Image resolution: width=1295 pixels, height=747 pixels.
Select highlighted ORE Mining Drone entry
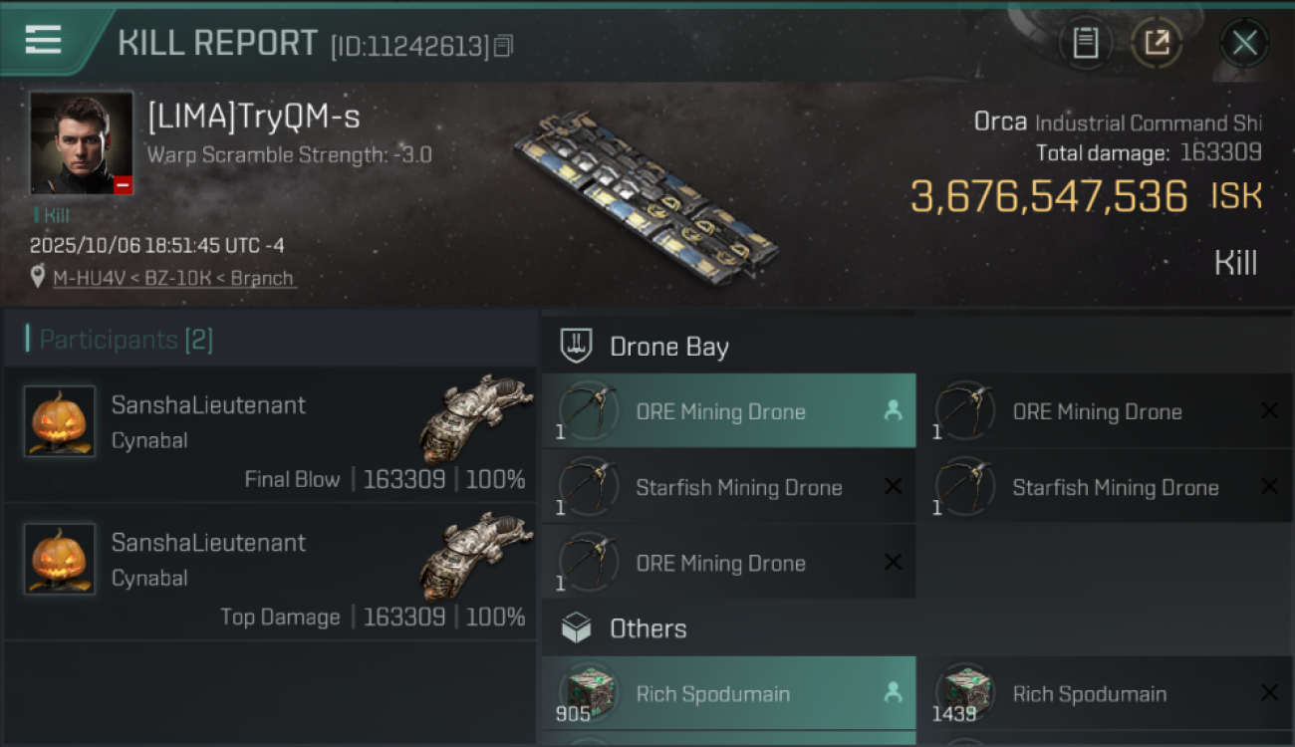coord(728,411)
